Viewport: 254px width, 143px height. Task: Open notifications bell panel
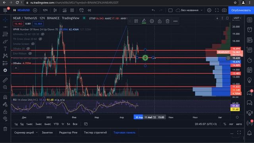pos(250,133)
